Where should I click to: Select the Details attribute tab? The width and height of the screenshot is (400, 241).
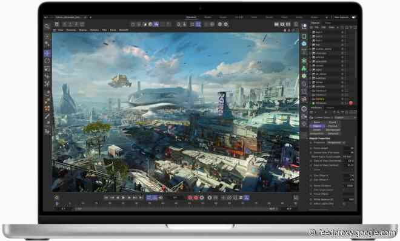tap(317, 130)
